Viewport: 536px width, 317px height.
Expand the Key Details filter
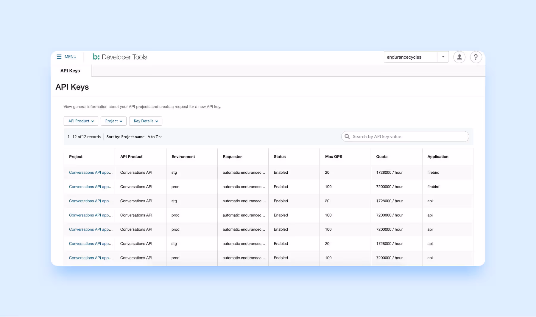(145, 121)
